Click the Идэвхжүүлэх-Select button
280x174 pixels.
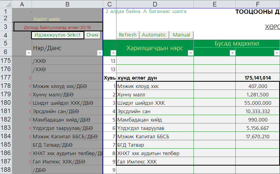[x=58, y=35]
